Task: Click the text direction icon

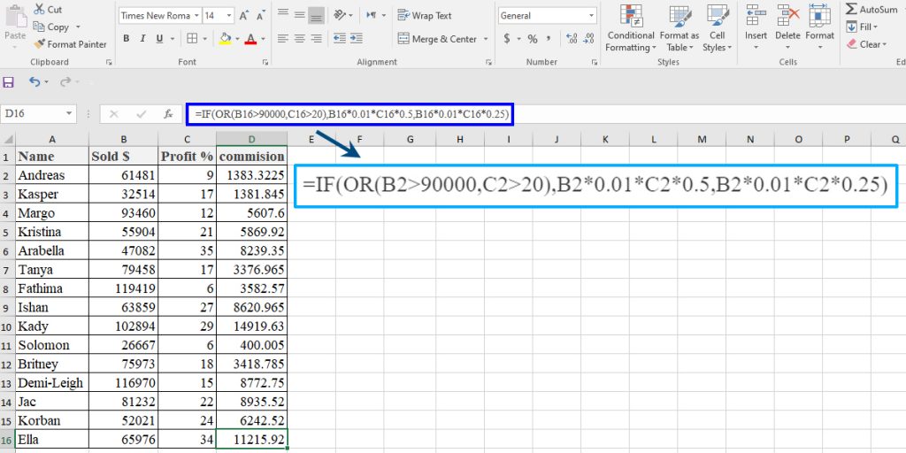Action: point(372,14)
